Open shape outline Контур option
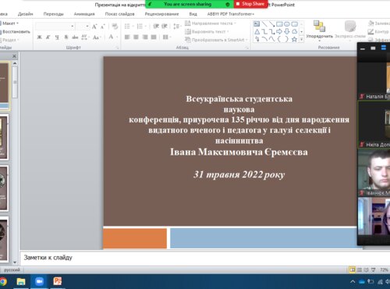 379,32
